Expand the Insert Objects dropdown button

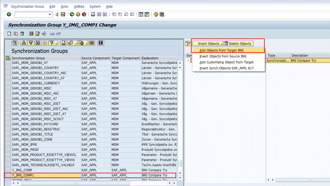(210, 43)
